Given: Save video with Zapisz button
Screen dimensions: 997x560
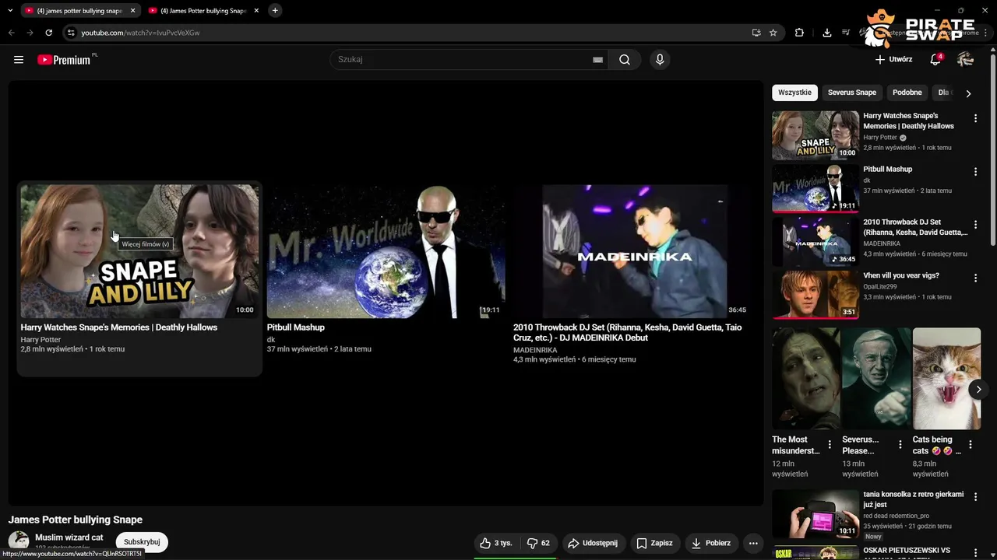Looking at the screenshot, I should click(x=654, y=543).
